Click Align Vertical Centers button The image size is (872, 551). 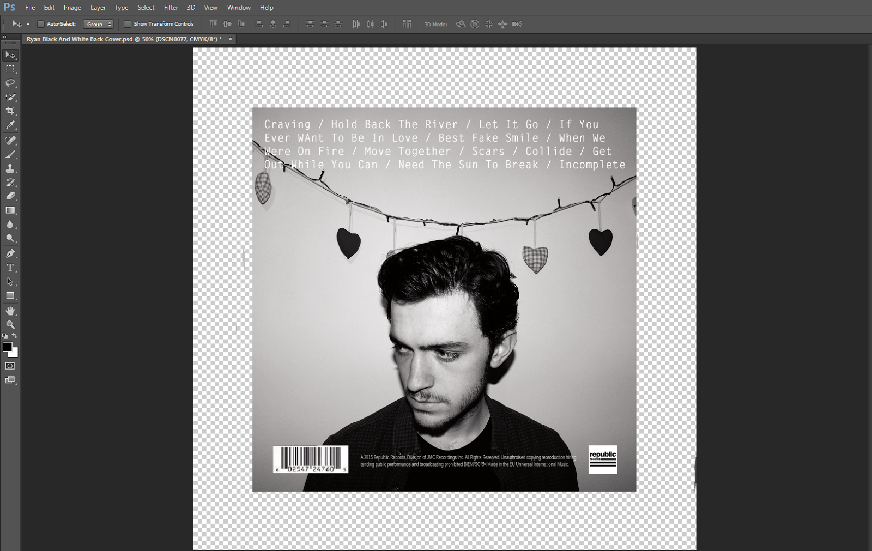click(x=227, y=24)
